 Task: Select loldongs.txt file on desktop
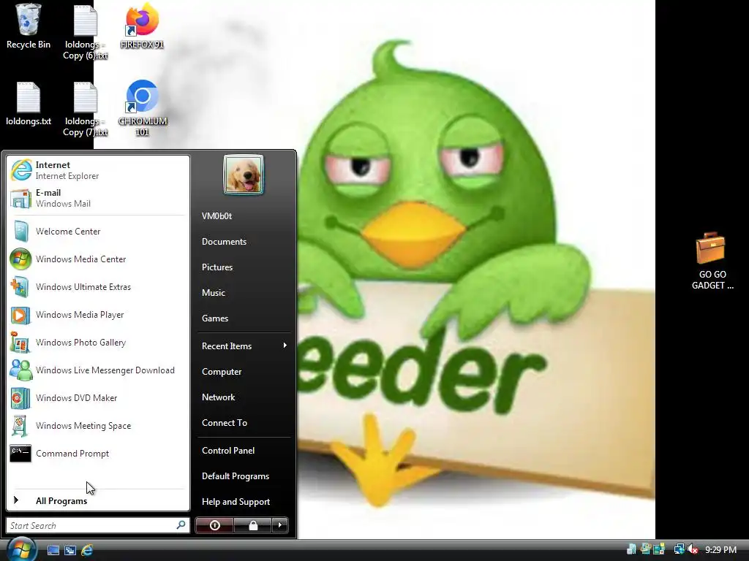[29, 104]
